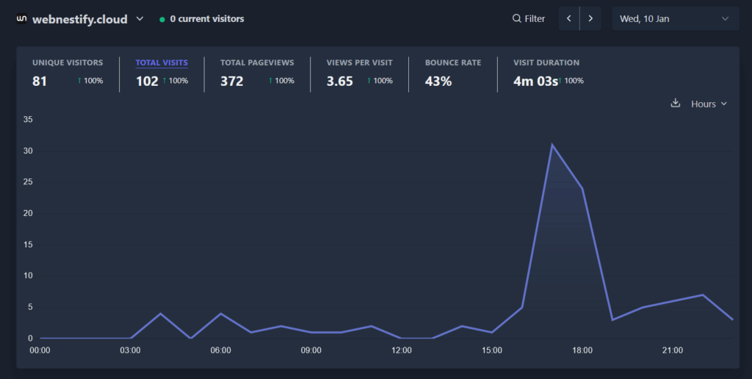
Task: Go to the previous date period
Action: [569, 19]
